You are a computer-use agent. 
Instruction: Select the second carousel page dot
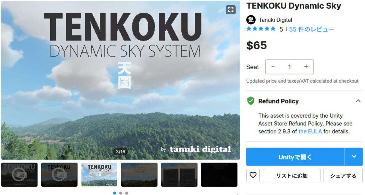tap(120, 193)
